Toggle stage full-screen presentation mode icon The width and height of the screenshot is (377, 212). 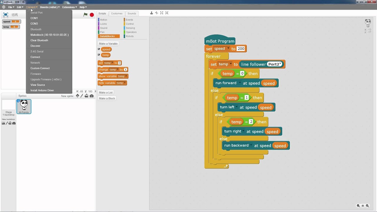point(5,14)
